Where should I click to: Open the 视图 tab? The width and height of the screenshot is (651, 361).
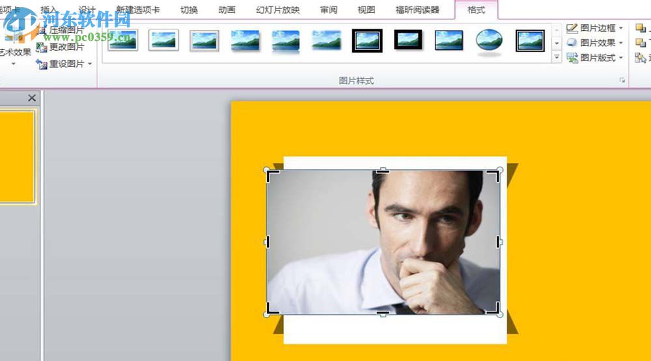pyautogui.click(x=366, y=10)
